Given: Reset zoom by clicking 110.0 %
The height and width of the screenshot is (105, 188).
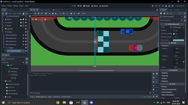Looking at the screenshot, I should click(41, 19).
